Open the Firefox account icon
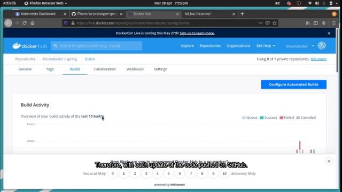The width and height of the screenshot is (342, 192). [324, 23]
